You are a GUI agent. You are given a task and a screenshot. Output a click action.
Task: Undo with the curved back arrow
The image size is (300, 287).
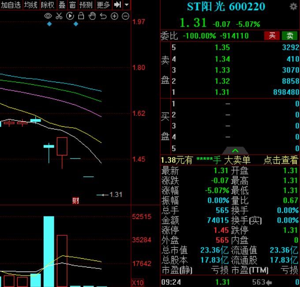(103, 16)
